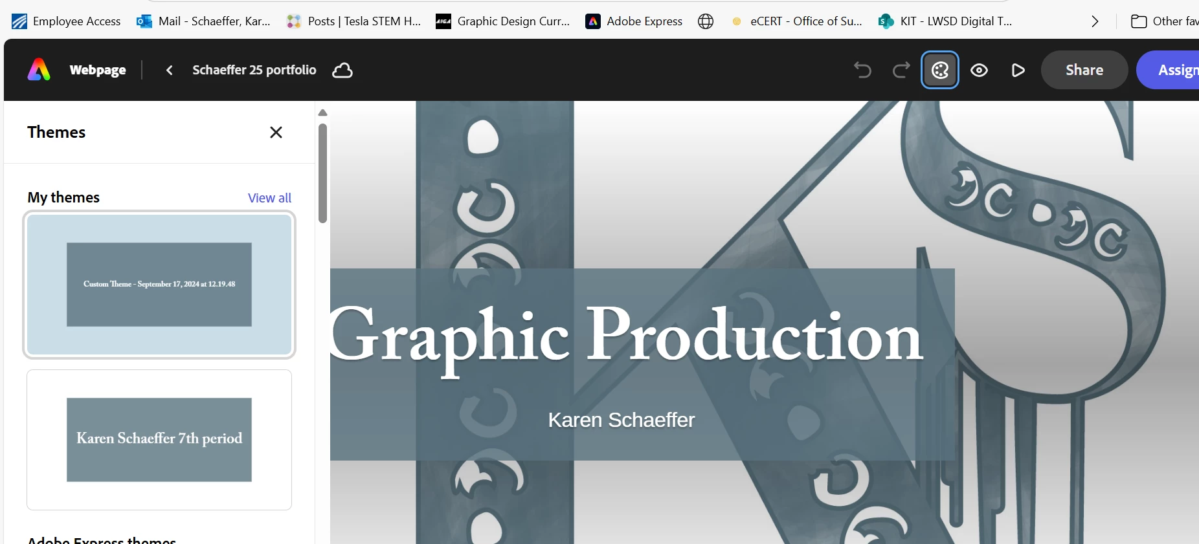Viewport: 1199px width, 544px height.
Task: Click the Webpage label in header
Action: pos(98,70)
